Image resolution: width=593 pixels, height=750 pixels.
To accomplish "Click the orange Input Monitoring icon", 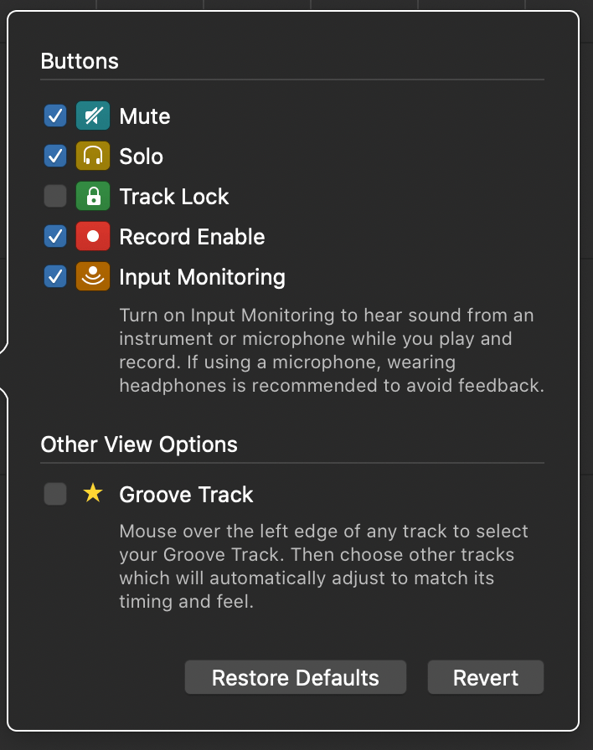I will [x=93, y=277].
